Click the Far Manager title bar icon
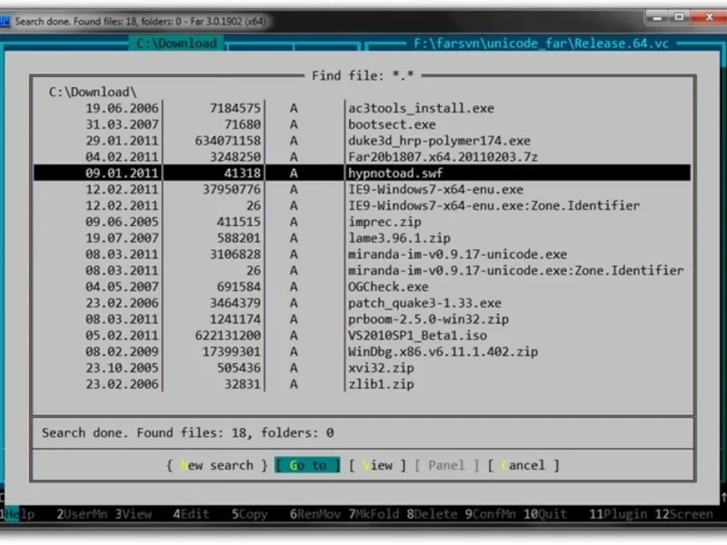 pyautogui.click(x=5, y=21)
